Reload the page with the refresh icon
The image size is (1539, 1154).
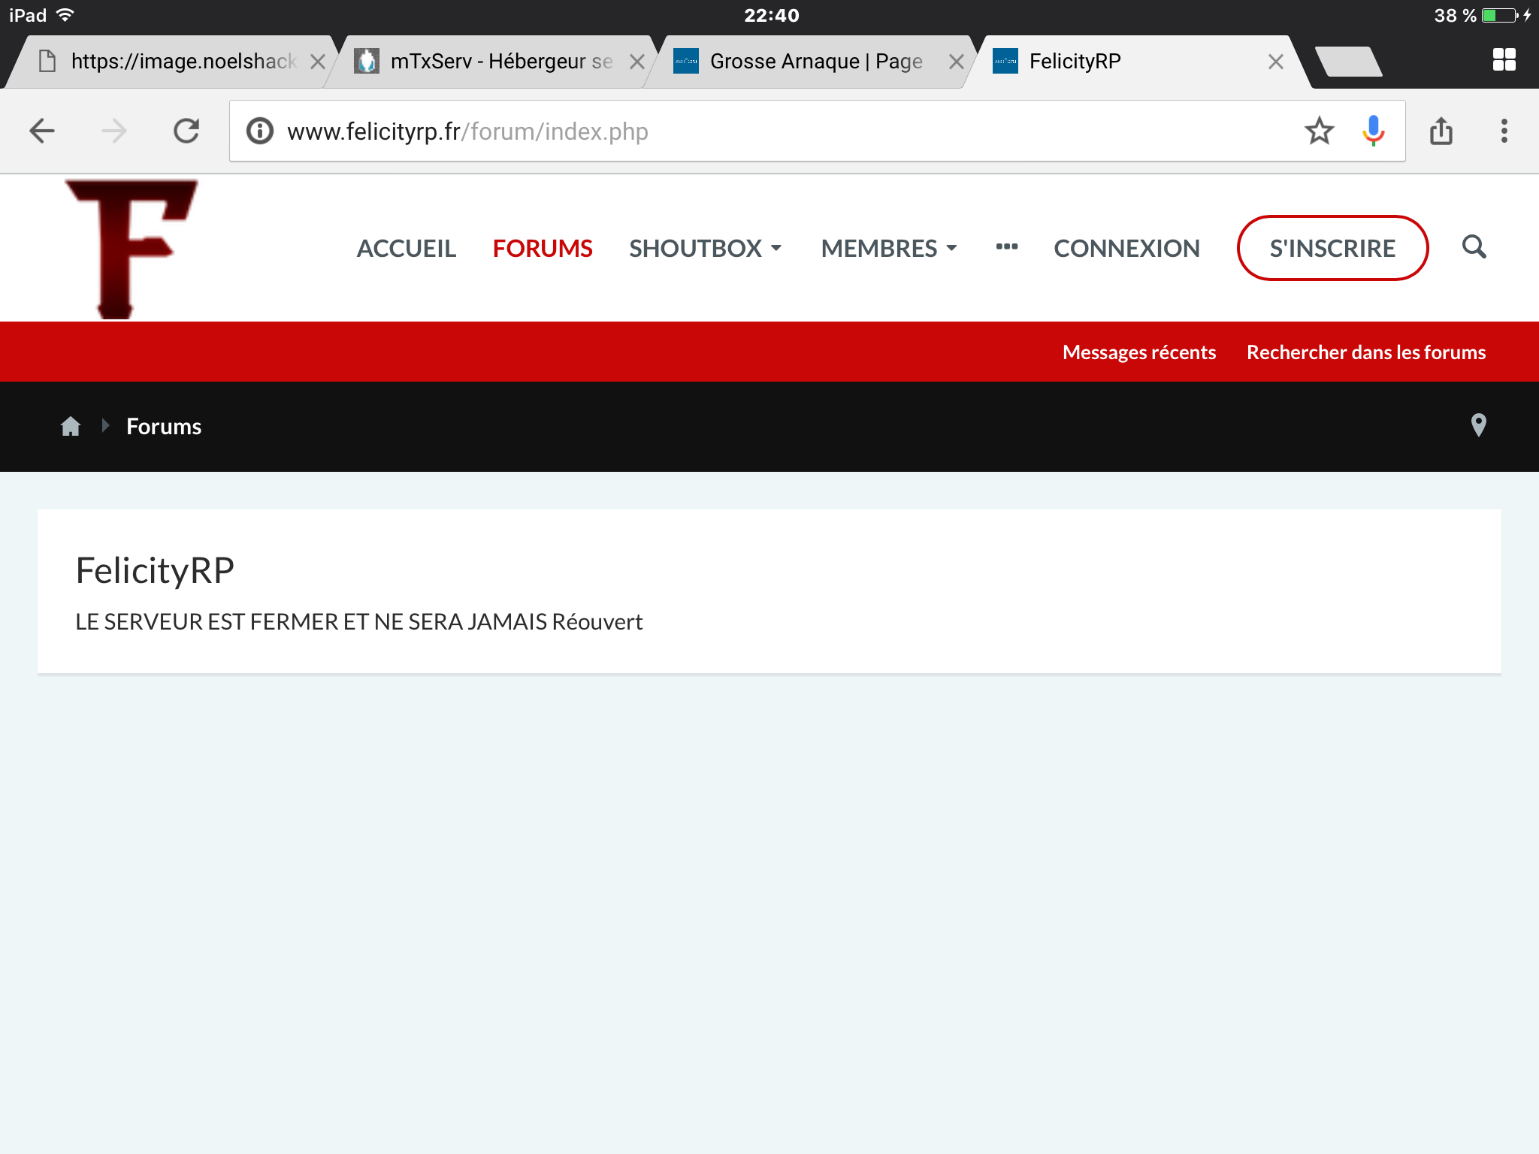(x=186, y=131)
